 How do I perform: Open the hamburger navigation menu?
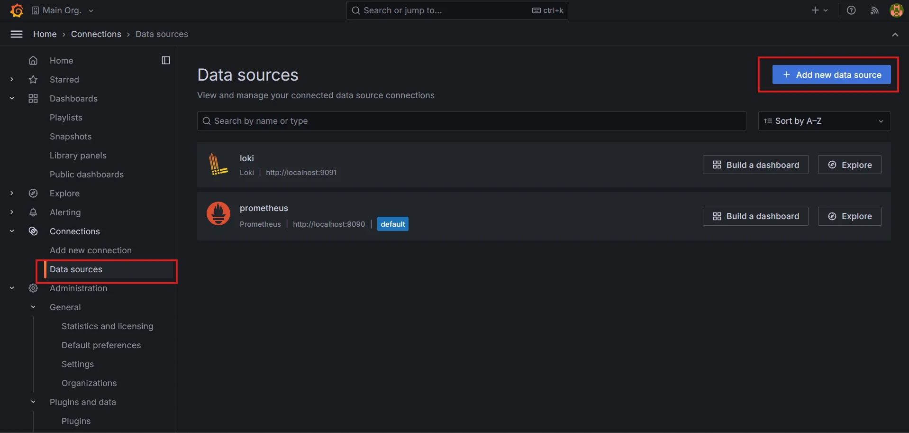pyautogui.click(x=16, y=34)
